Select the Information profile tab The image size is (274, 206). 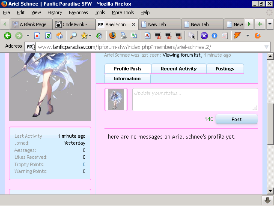128,79
